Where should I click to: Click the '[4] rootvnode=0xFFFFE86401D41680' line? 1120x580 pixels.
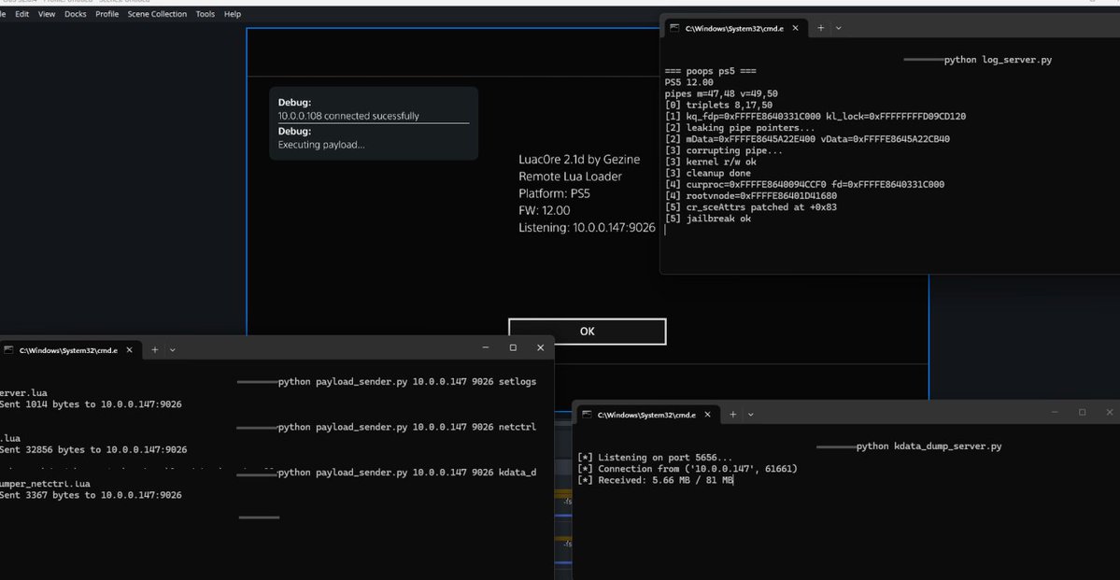tap(751, 196)
